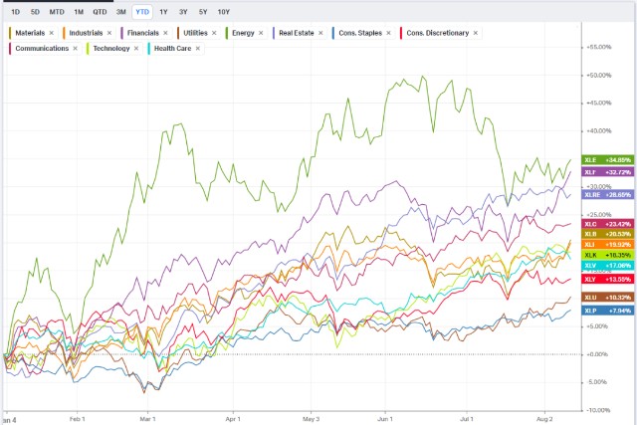This screenshot has height=425, width=637.
Task: Click the XLRE value tag on axis
Action: tap(608, 195)
